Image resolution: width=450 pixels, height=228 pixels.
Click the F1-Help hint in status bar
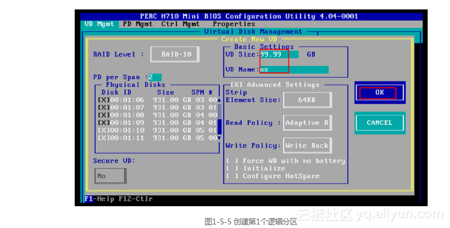pyautogui.click(x=99, y=199)
